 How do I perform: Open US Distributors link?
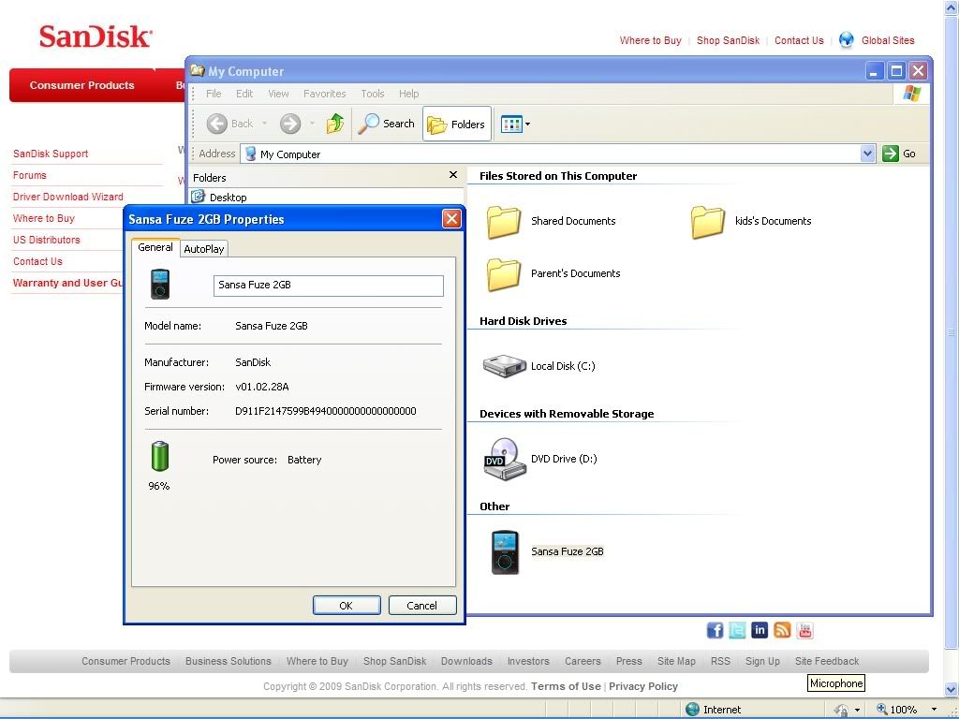(47, 240)
